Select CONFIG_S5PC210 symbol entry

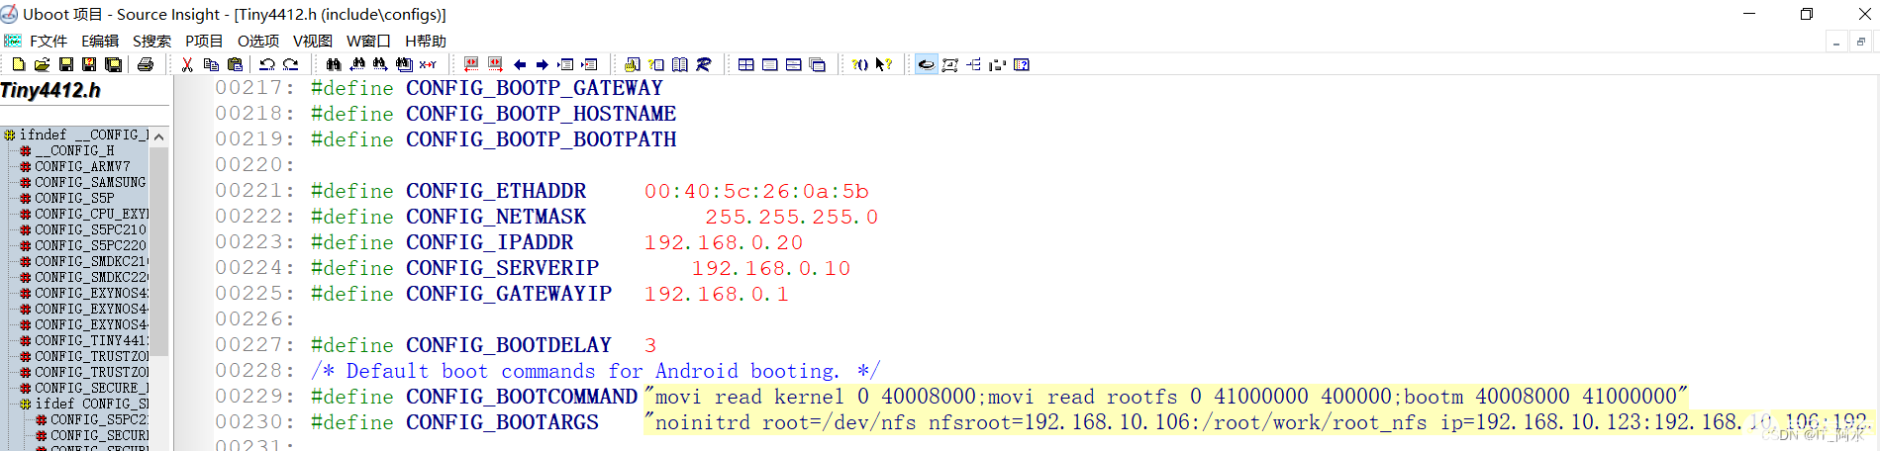tap(90, 229)
